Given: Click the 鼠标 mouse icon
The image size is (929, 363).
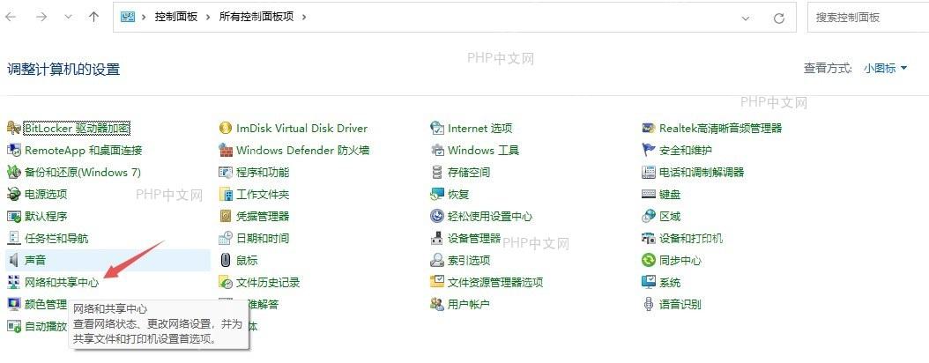Looking at the screenshot, I should pyautogui.click(x=226, y=260).
